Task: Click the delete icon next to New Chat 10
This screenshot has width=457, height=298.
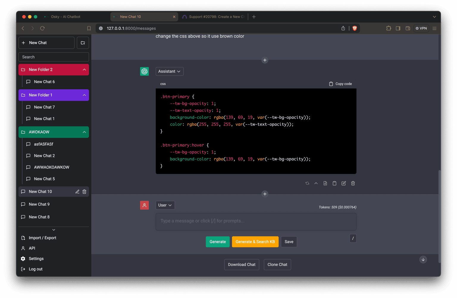Action: 84,191
